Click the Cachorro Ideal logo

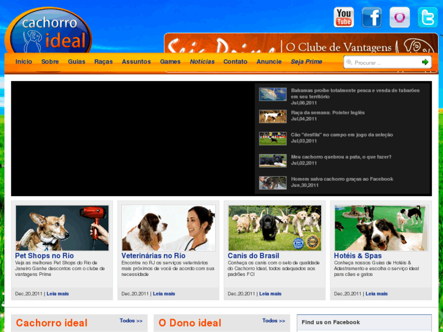(x=48, y=31)
